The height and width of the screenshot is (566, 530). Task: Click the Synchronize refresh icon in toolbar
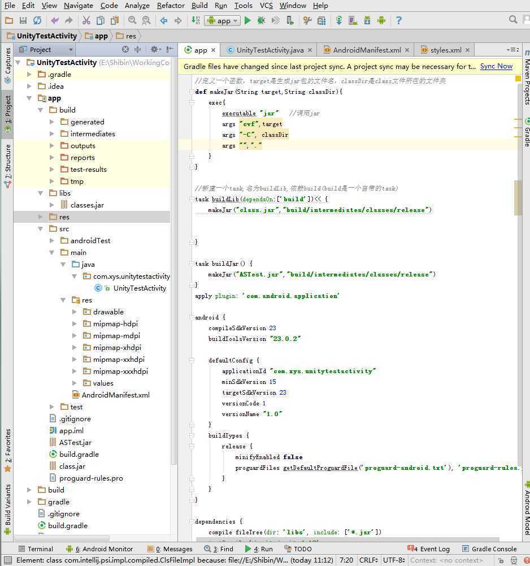pos(37,20)
